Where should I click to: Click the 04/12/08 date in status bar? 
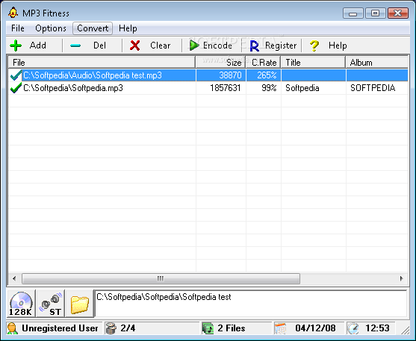(315, 328)
